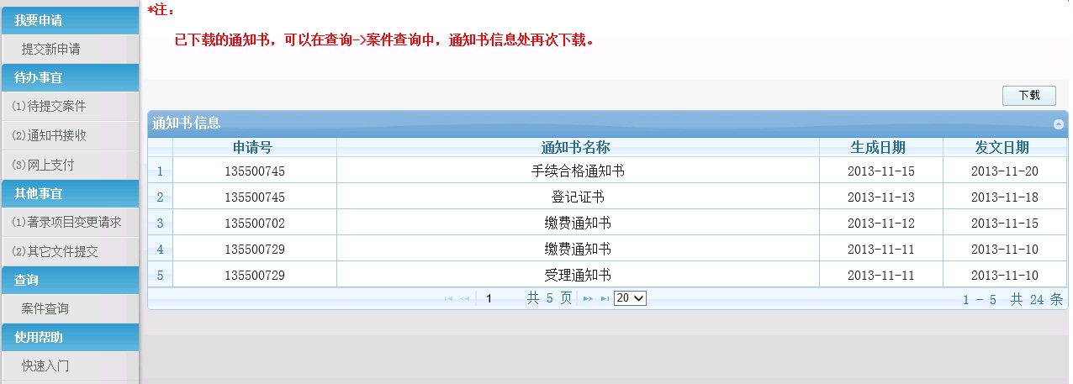Viewport: 1073px width, 384px height.
Task: Sort the table by 申请号 column header
Action: (x=253, y=147)
